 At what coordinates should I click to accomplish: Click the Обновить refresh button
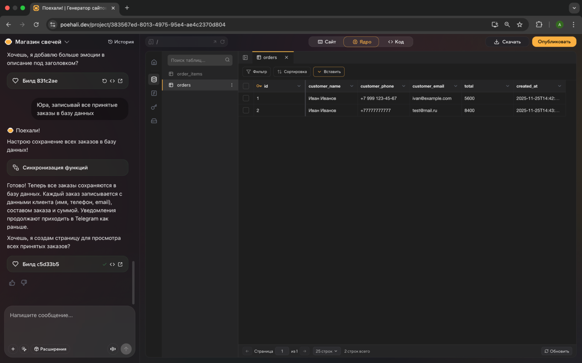[556, 351]
